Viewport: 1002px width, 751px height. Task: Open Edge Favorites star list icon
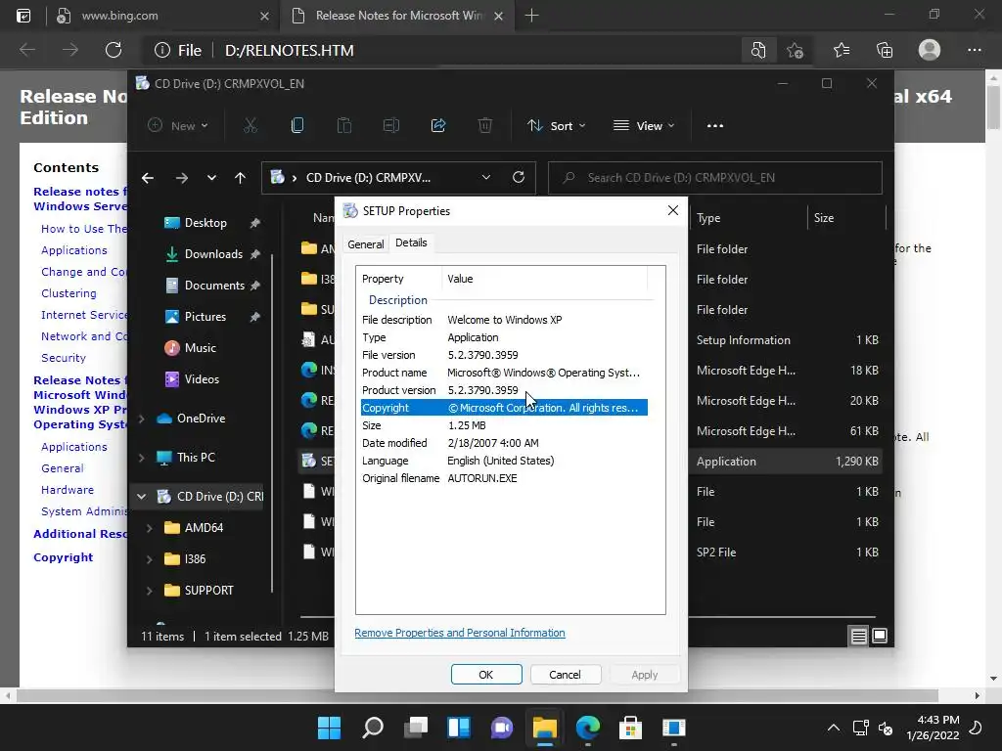(842, 50)
